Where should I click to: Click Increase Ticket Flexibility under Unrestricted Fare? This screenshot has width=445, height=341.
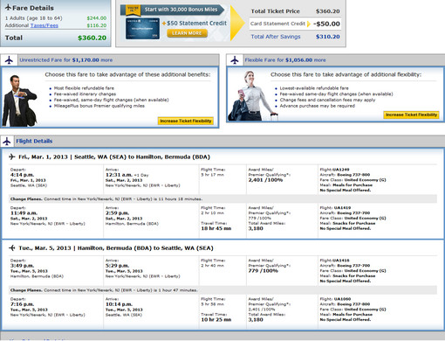[186, 121]
